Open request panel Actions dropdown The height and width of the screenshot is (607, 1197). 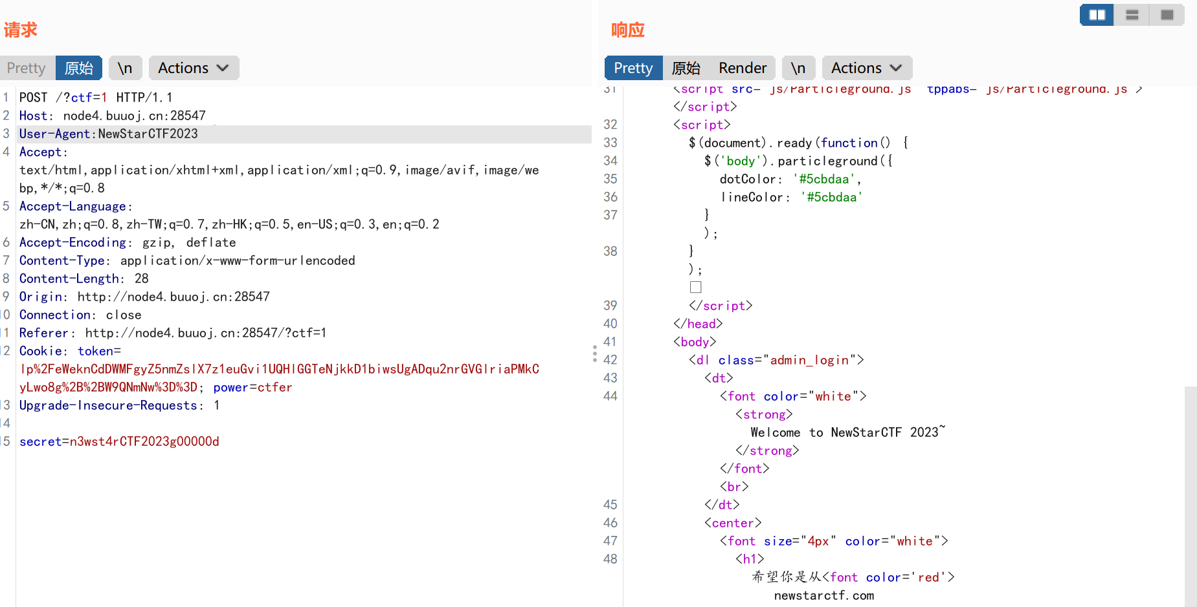tap(194, 68)
